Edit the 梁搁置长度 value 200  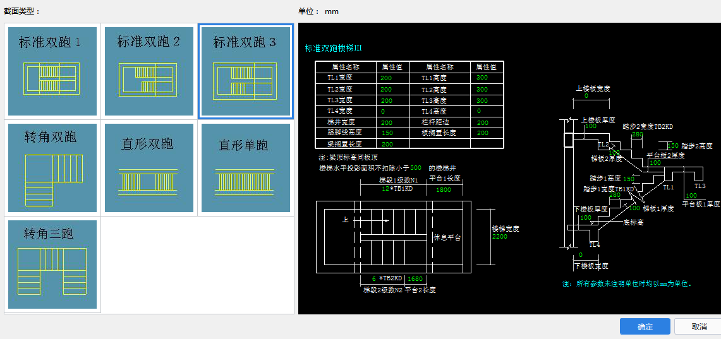(x=387, y=144)
